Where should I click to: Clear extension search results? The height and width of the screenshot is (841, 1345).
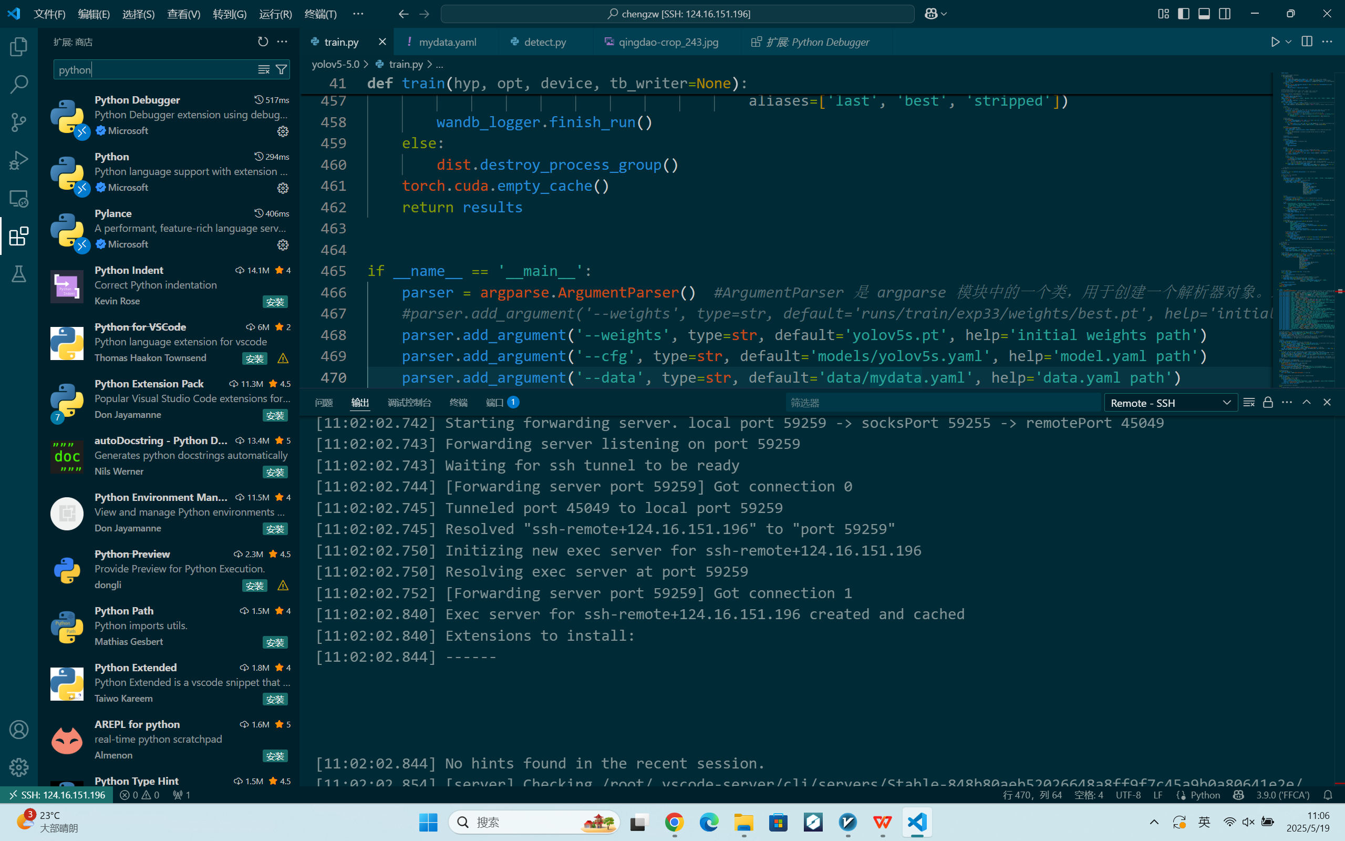[x=264, y=69]
